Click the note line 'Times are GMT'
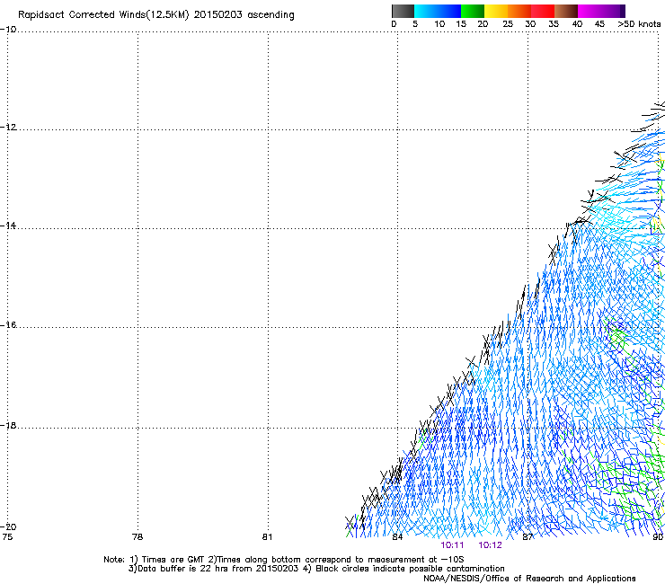This screenshot has width=665, height=584. tap(173, 560)
